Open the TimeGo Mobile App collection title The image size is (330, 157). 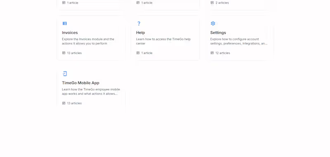[x=80, y=83]
